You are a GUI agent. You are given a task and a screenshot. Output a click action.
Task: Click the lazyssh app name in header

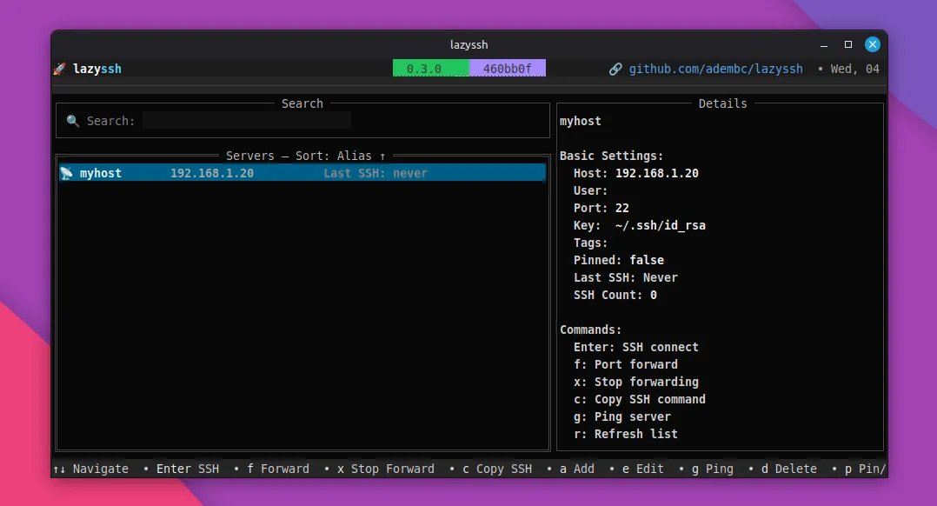click(96, 69)
